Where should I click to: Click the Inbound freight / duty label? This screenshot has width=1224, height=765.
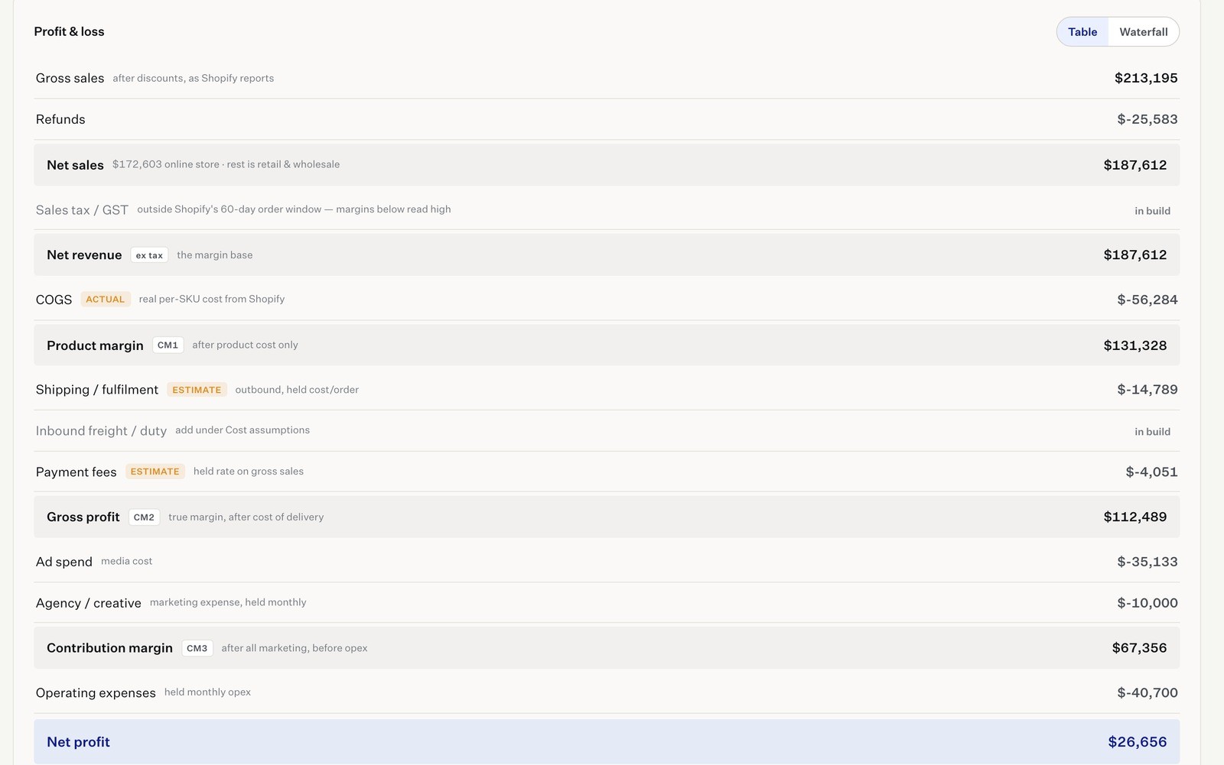point(101,431)
